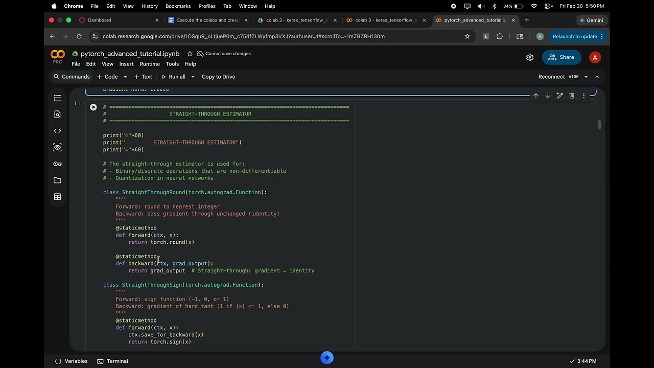Open the File menu in Colab

click(76, 64)
